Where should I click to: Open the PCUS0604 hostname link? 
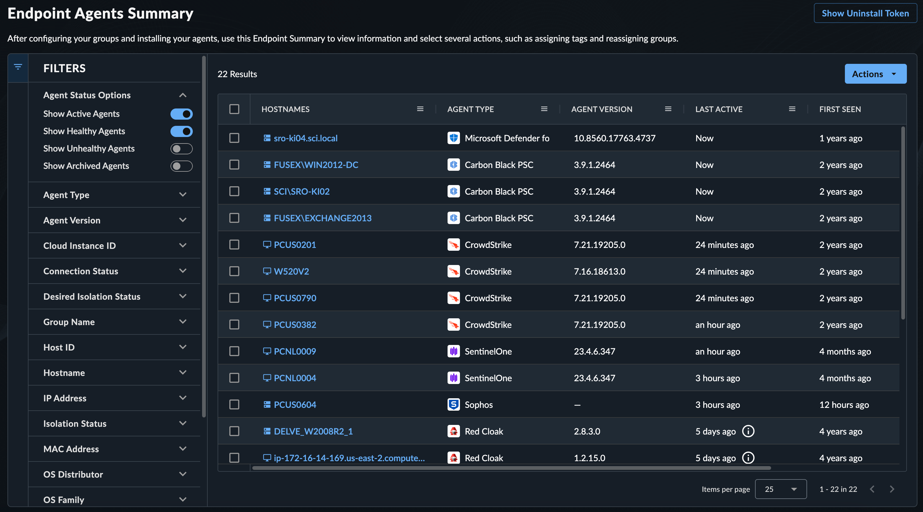point(294,404)
